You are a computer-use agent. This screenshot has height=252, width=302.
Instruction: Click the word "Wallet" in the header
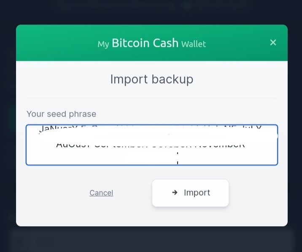point(194,44)
